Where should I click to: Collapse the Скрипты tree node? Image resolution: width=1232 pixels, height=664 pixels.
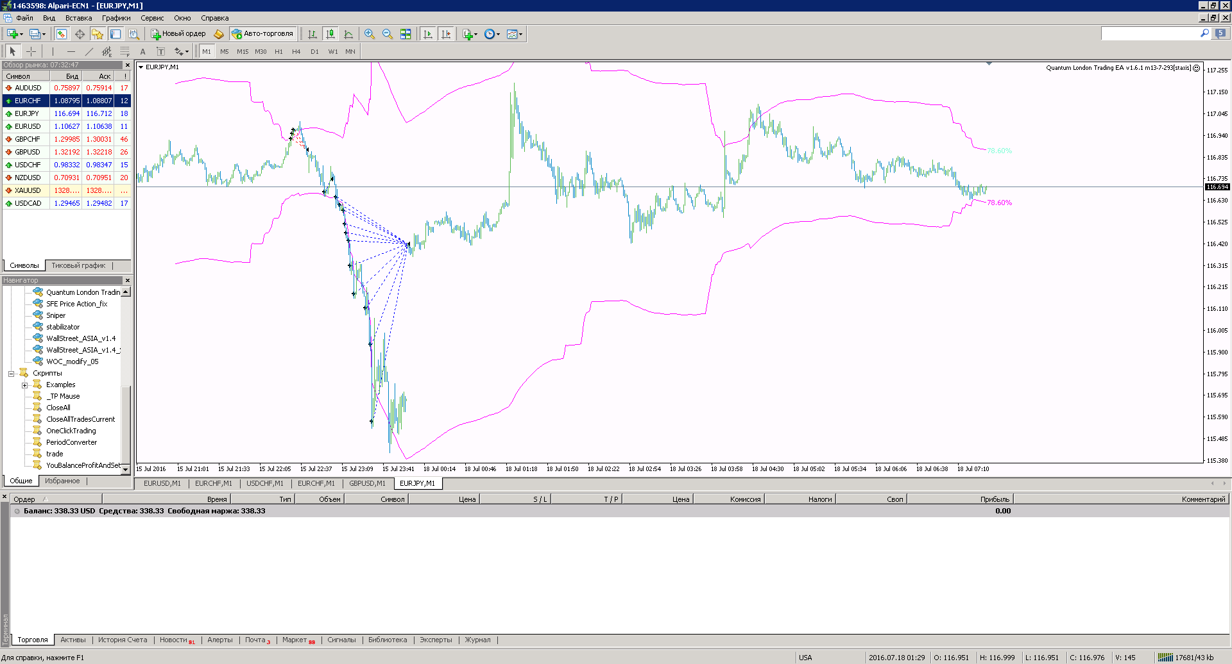pyautogui.click(x=11, y=374)
